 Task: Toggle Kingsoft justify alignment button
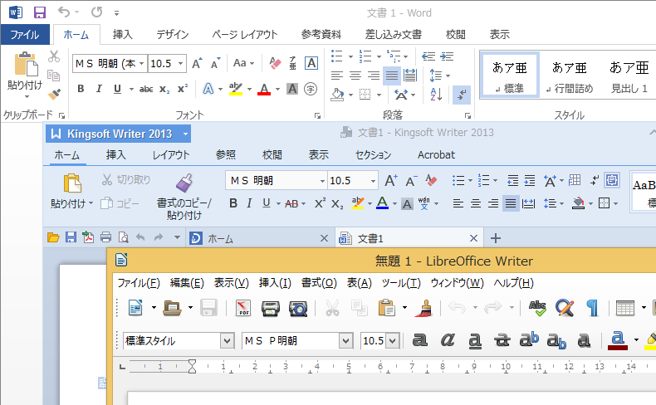pos(511,203)
